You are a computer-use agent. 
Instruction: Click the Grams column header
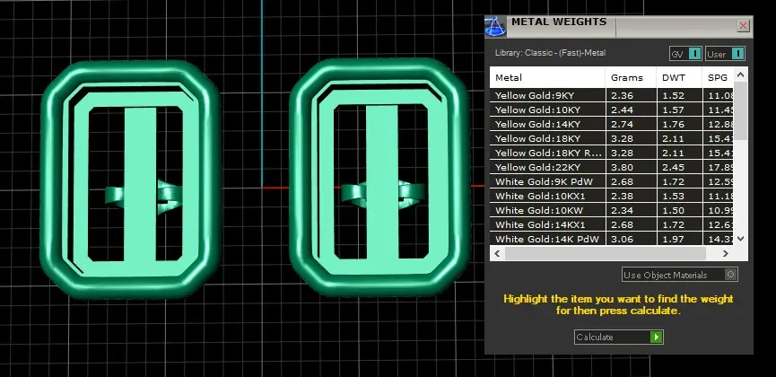(x=631, y=77)
